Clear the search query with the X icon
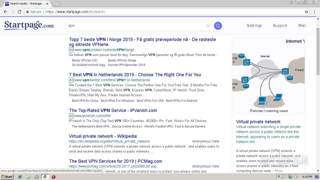This screenshot has width=320, height=180. [x=208, y=26]
